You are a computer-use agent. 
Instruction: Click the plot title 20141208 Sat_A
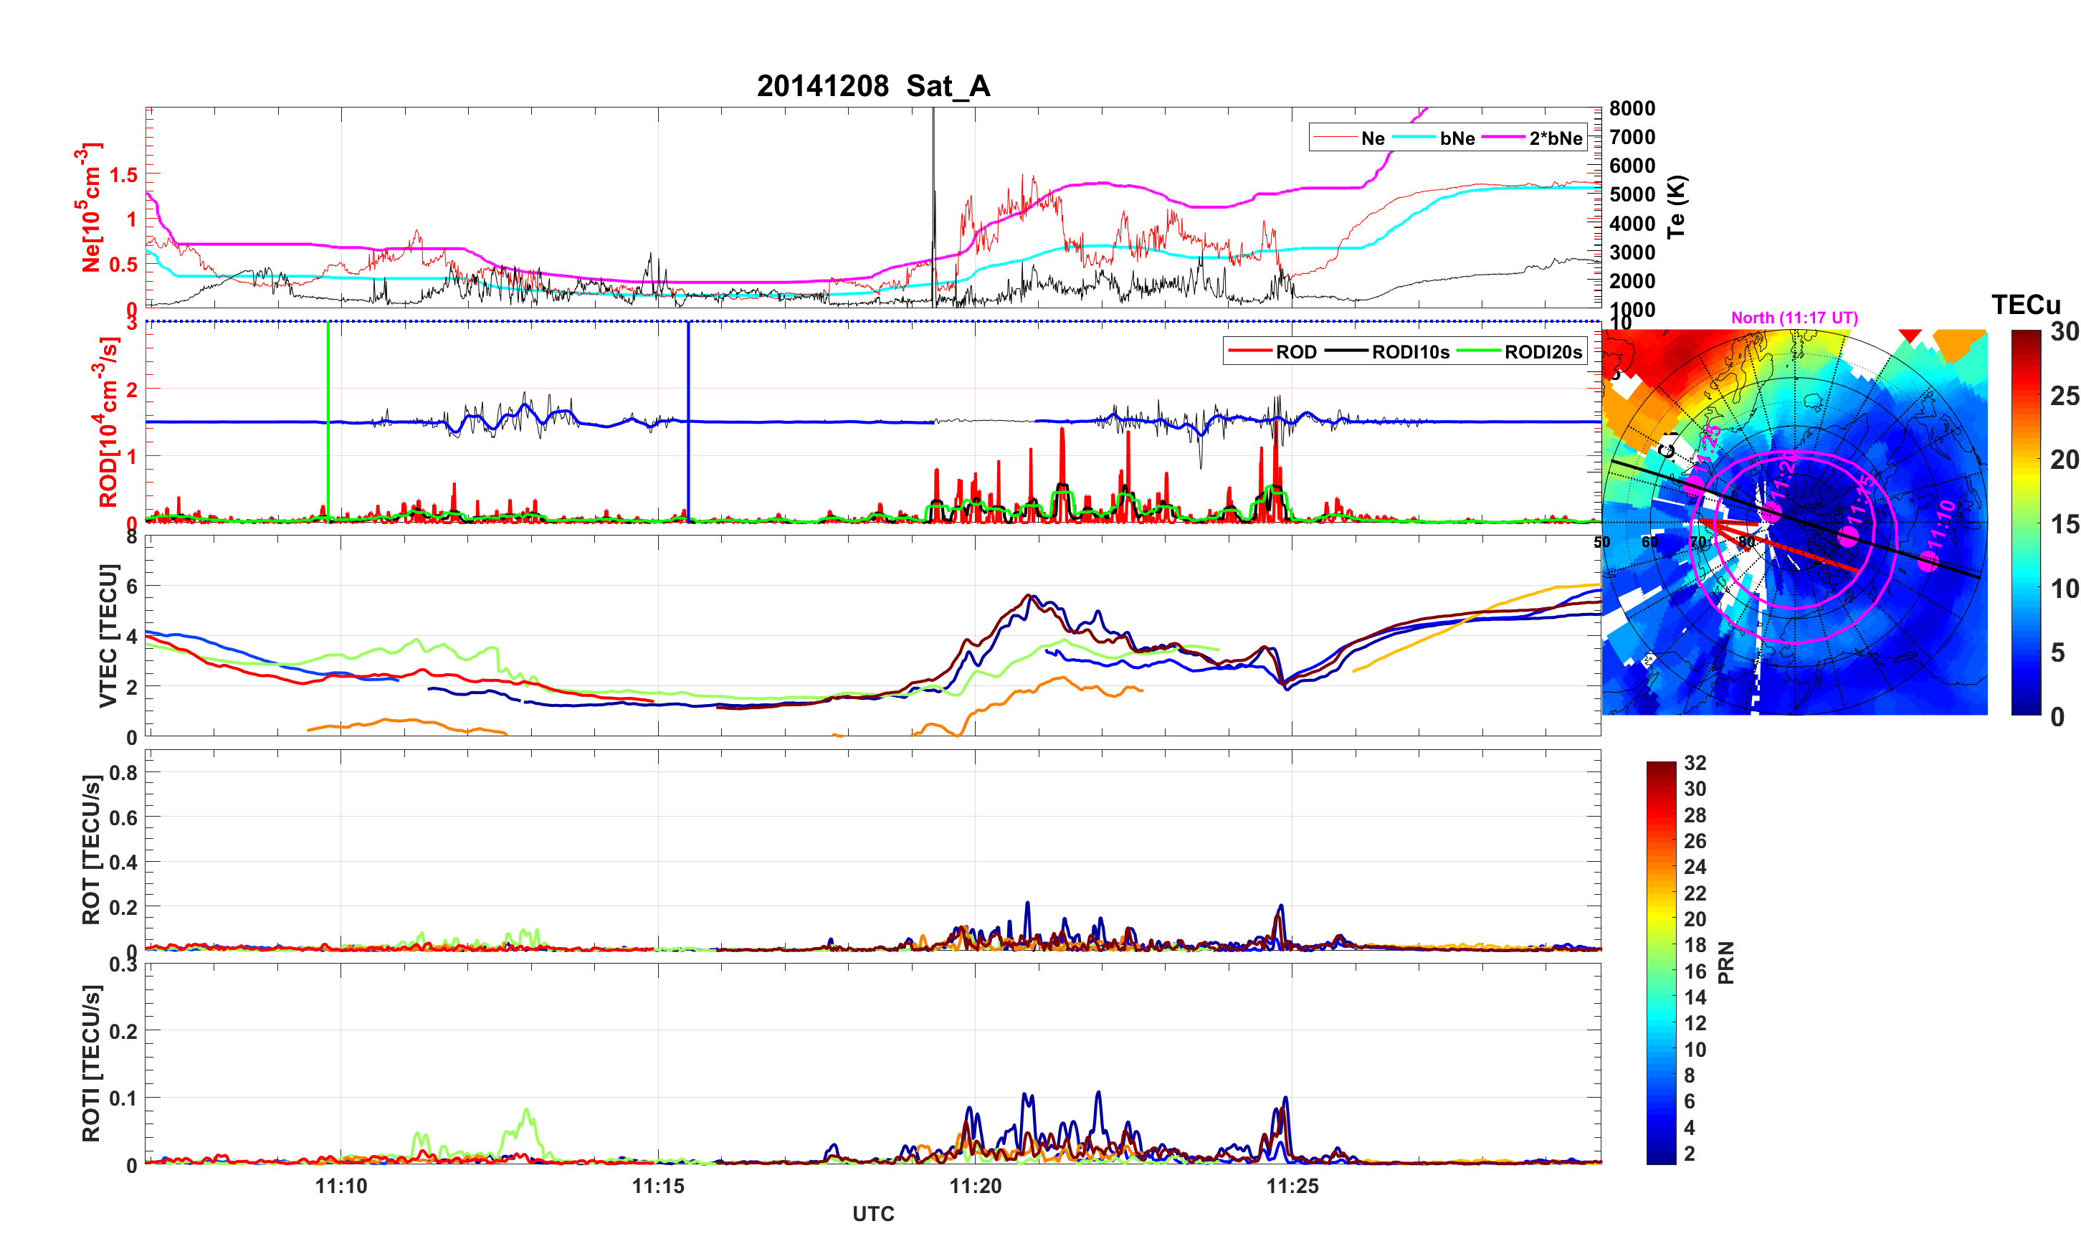872,86
